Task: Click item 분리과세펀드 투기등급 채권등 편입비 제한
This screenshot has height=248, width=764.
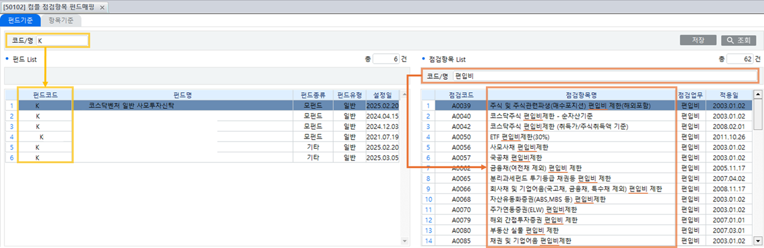Action: coord(550,178)
